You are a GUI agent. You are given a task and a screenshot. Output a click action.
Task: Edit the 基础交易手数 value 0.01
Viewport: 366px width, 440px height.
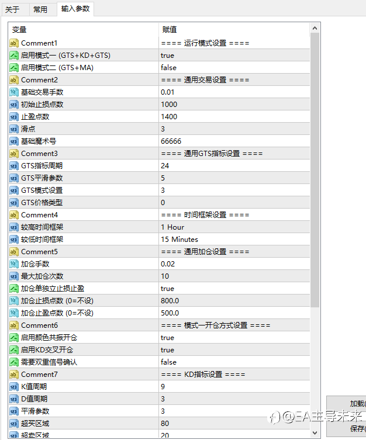click(x=234, y=92)
